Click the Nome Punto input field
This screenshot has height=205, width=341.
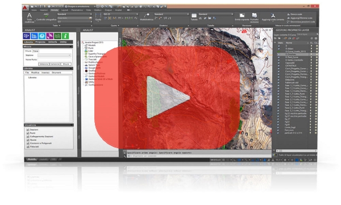pyautogui.click(x=55, y=60)
